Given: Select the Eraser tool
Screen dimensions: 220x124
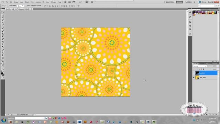Looking at the screenshot, I should click(3, 39).
